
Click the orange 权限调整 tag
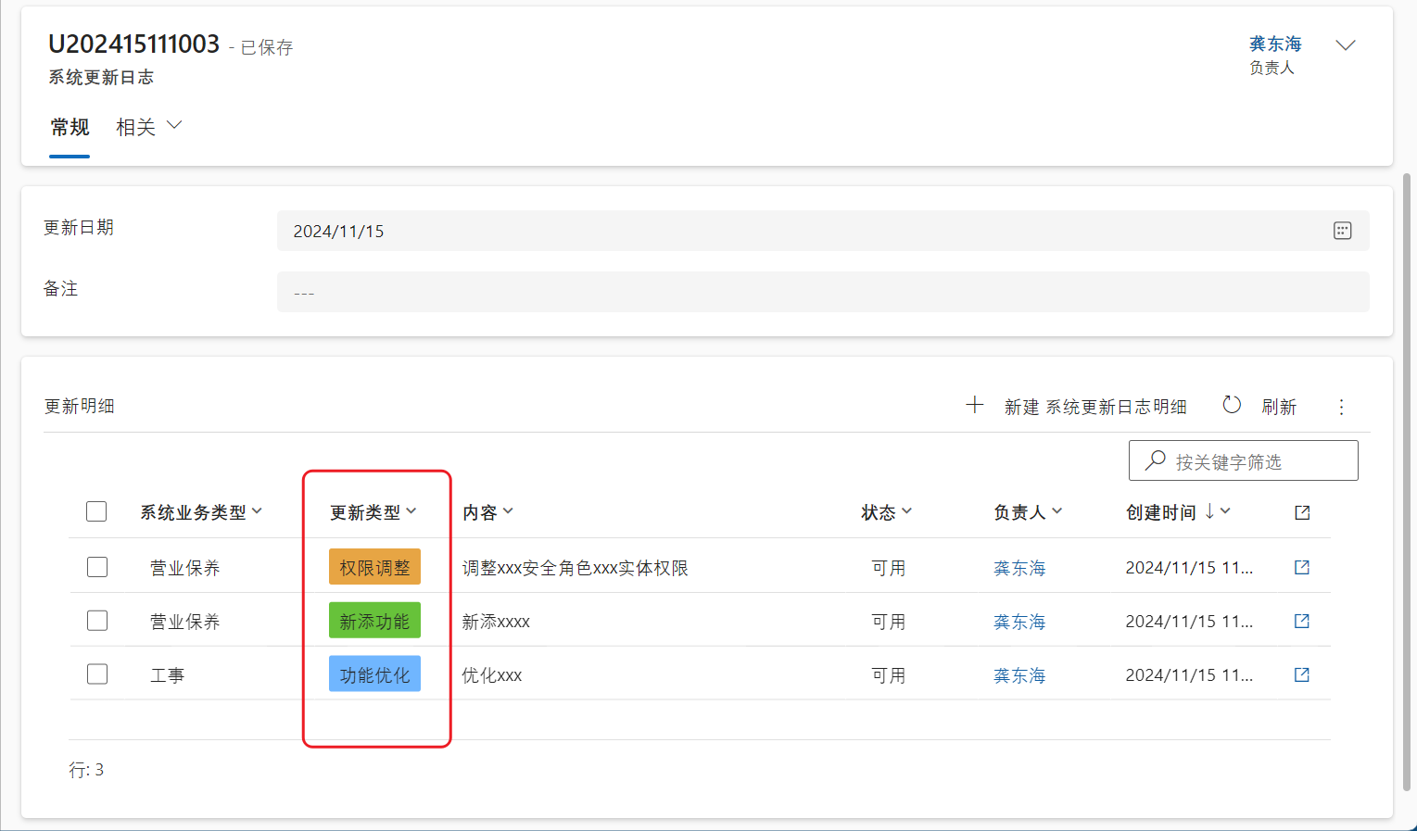point(374,567)
